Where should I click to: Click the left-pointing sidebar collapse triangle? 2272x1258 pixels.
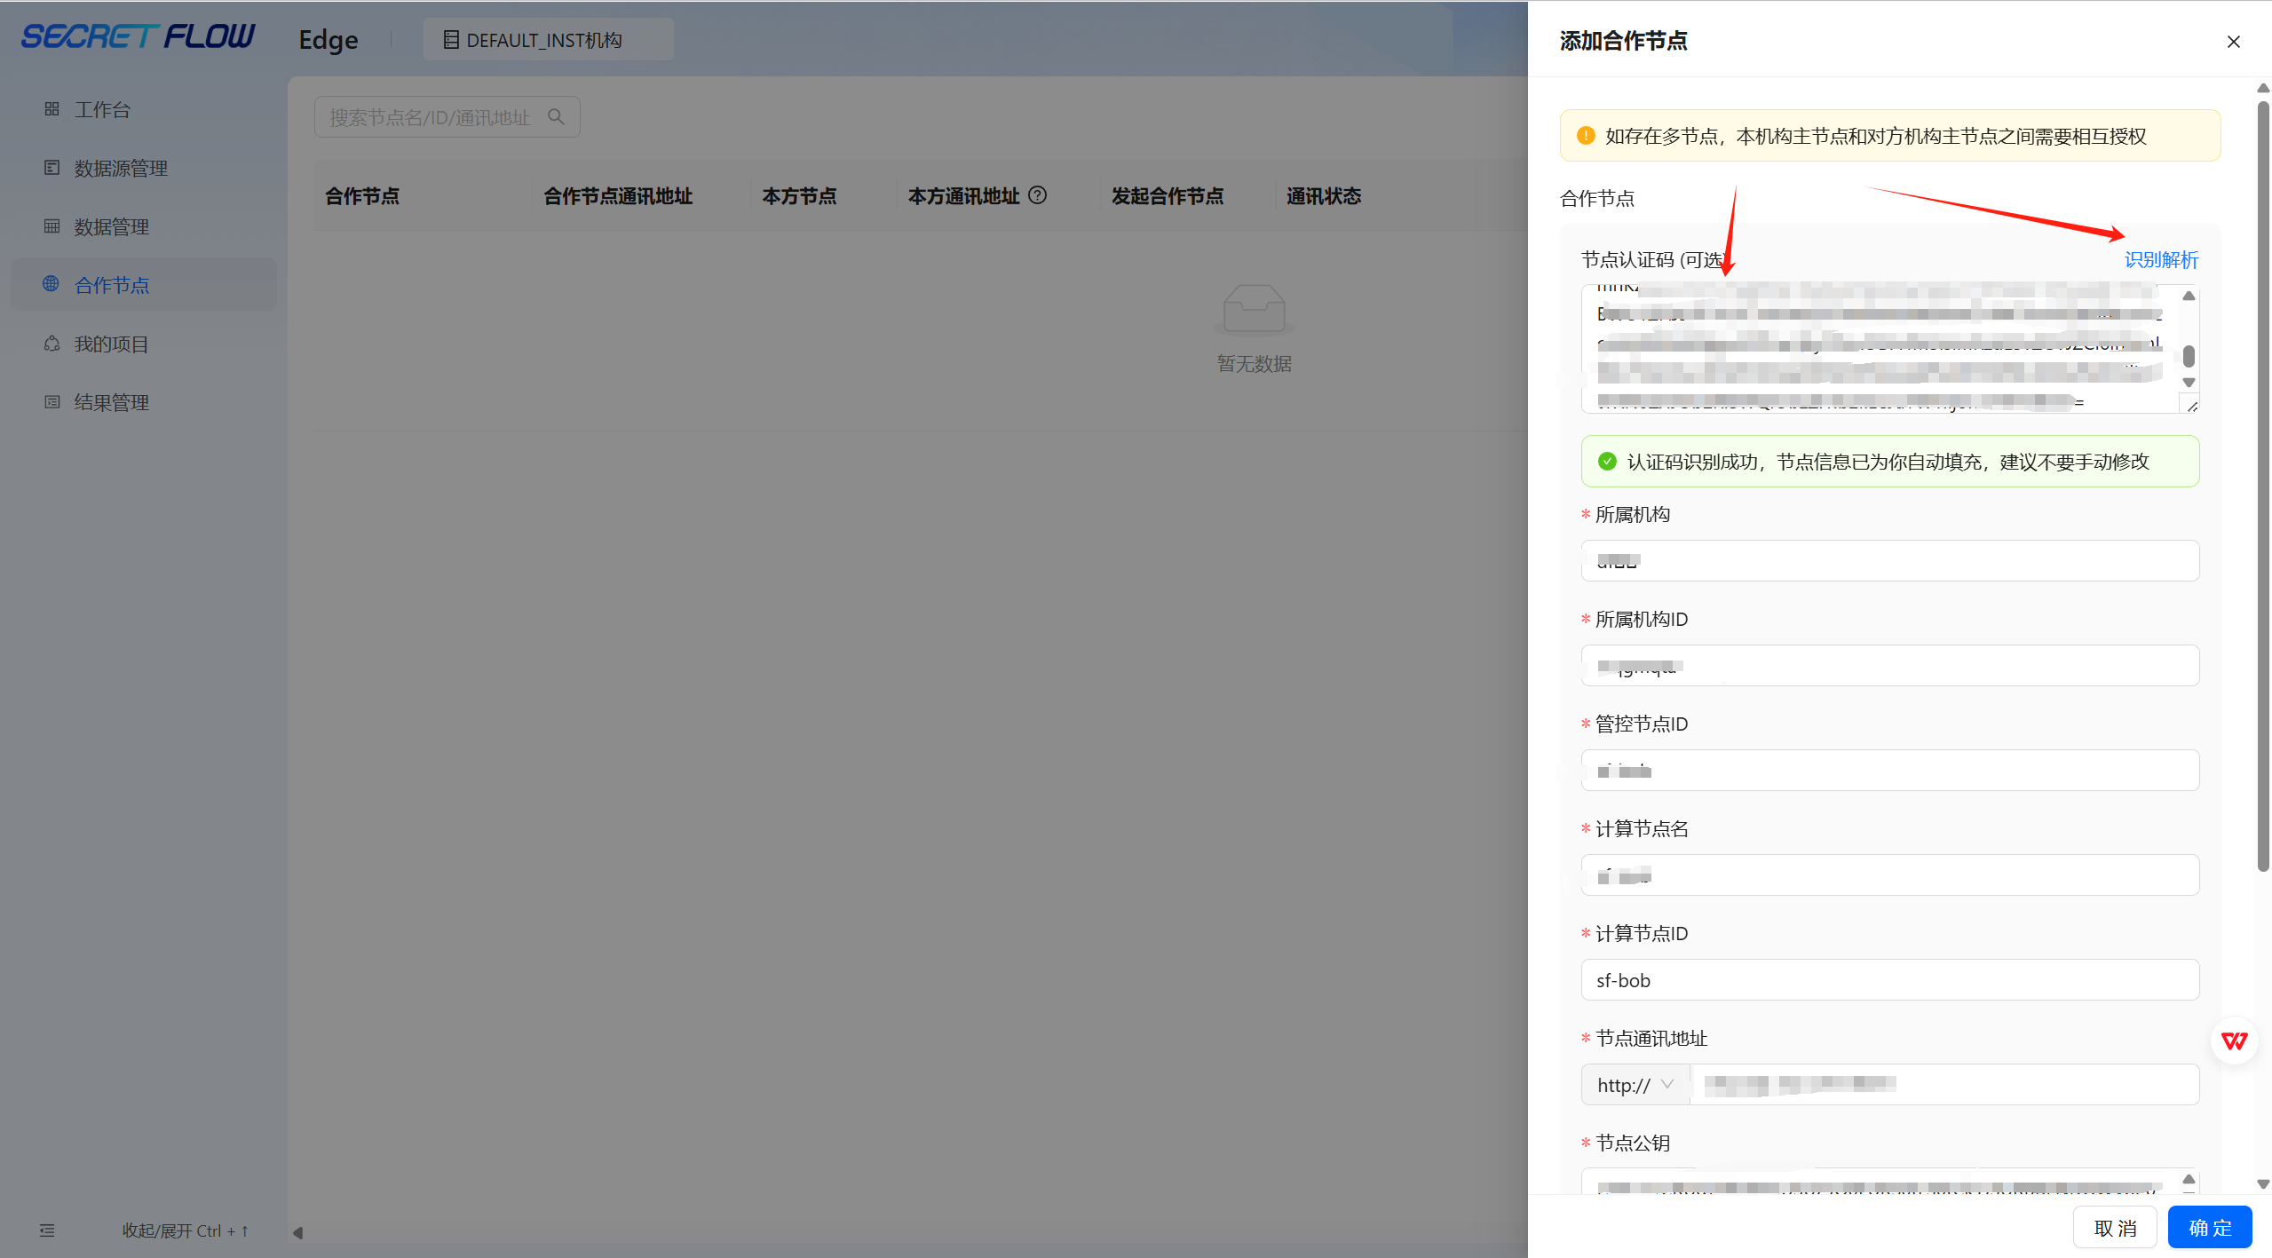click(x=298, y=1232)
